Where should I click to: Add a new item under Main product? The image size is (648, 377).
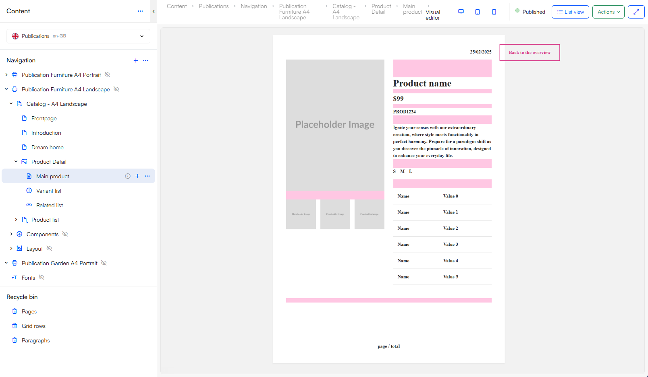coord(137,176)
